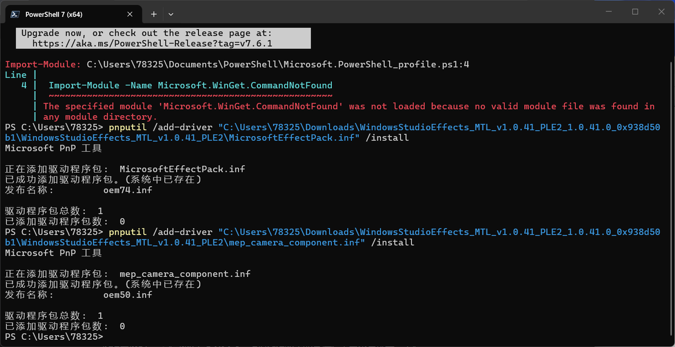Click the PowerShell-Release URL text
Screen dimensions: 675x347
[152, 43]
